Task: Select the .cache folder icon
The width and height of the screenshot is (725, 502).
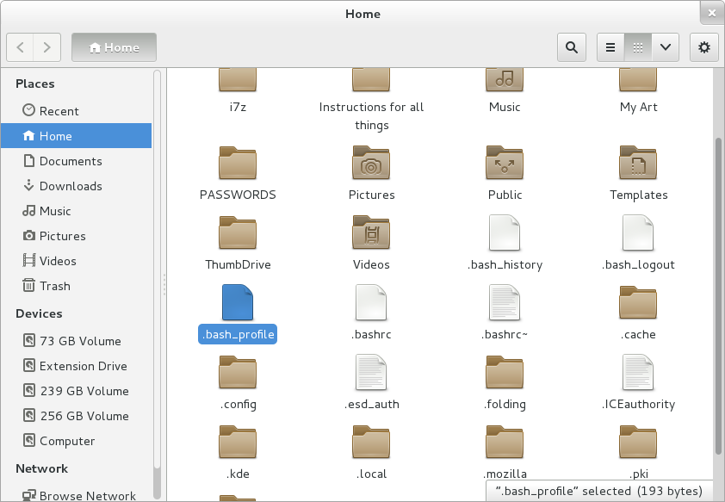Action: point(638,302)
